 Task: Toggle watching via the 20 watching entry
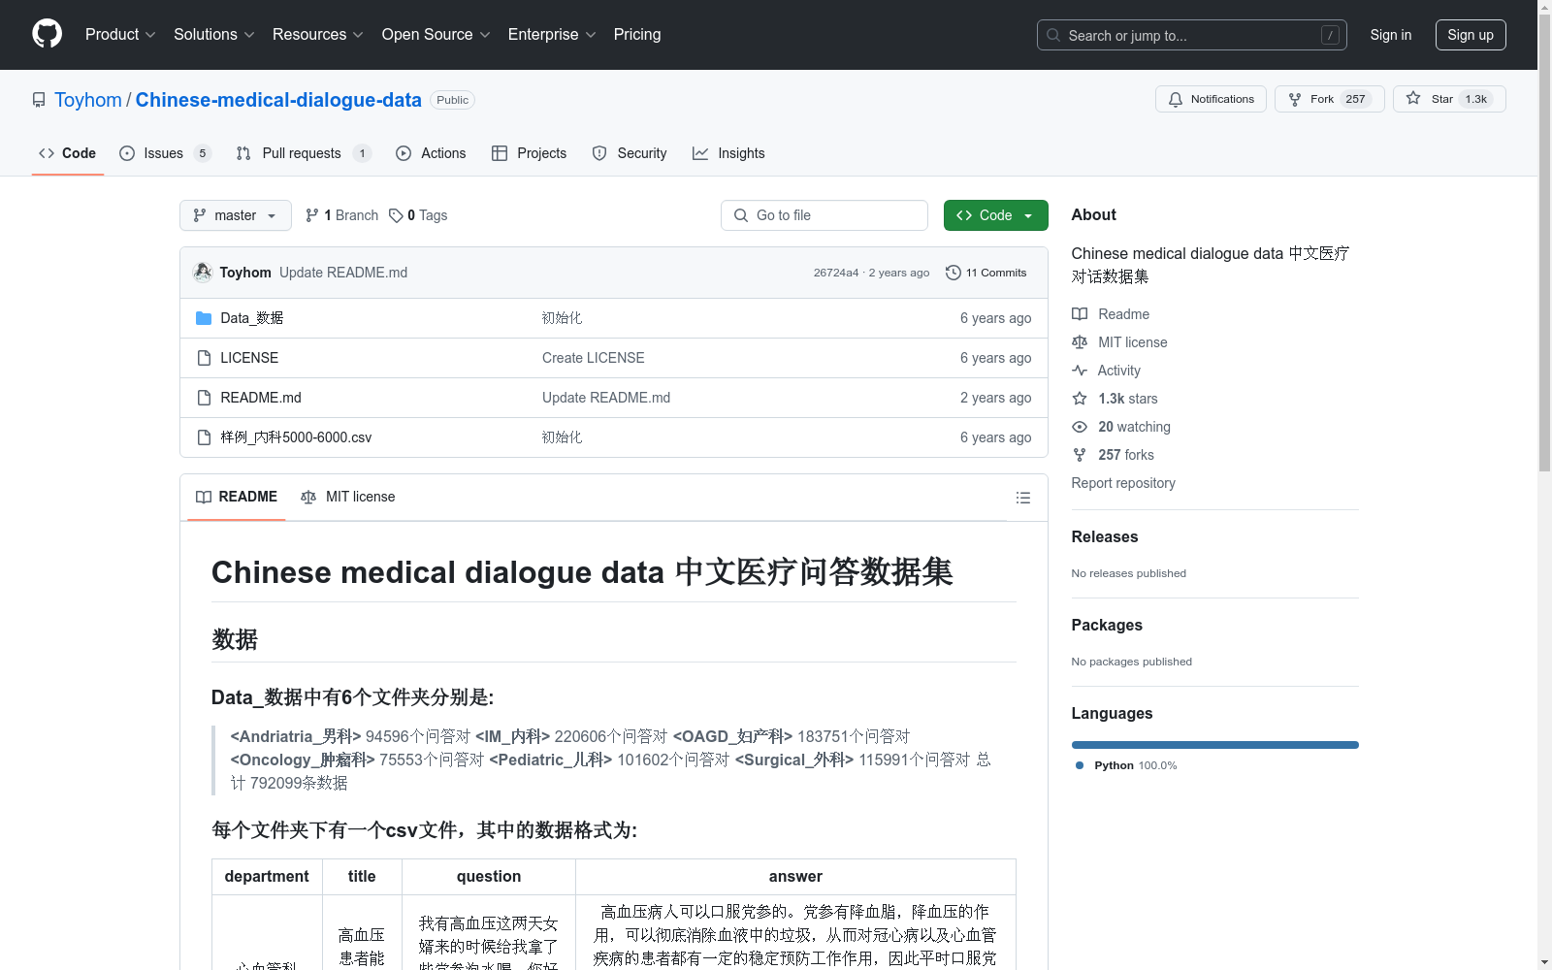point(1133,427)
